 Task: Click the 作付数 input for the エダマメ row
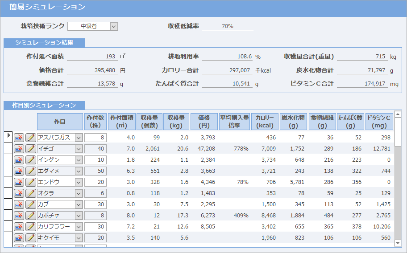coord(95,171)
